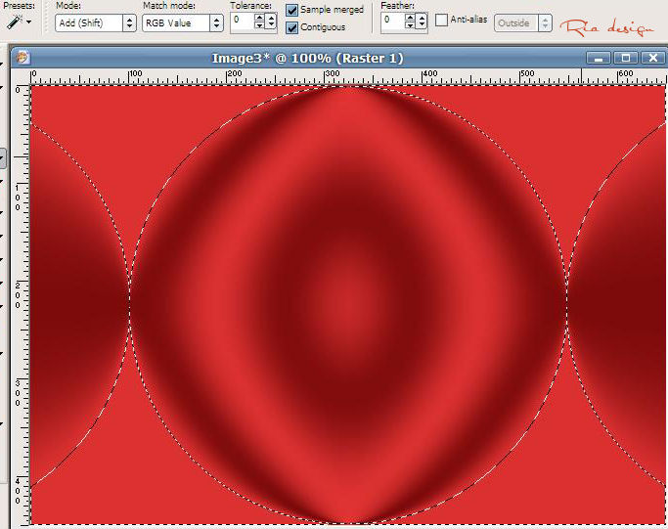The width and height of the screenshot is (668, 529).
Task: Minimize the Image3 document window
Action: click(x=598, y=58)
